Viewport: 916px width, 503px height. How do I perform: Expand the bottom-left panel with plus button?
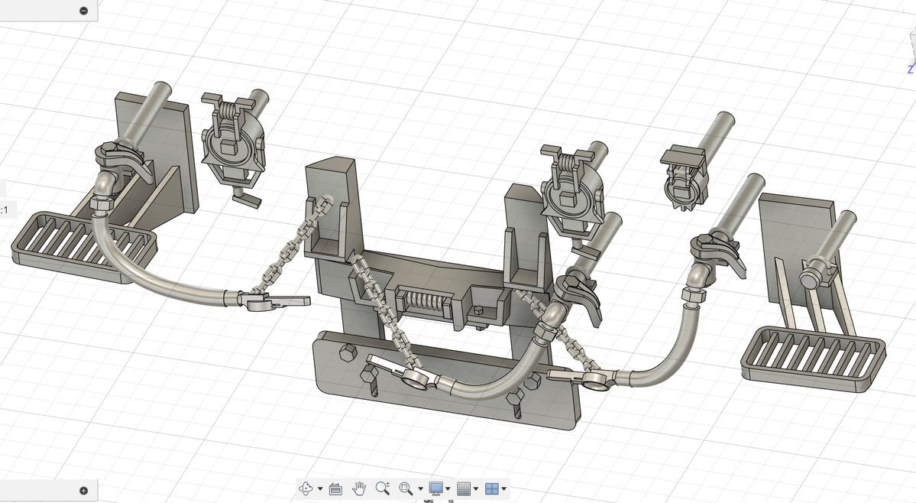pos(83,491)
